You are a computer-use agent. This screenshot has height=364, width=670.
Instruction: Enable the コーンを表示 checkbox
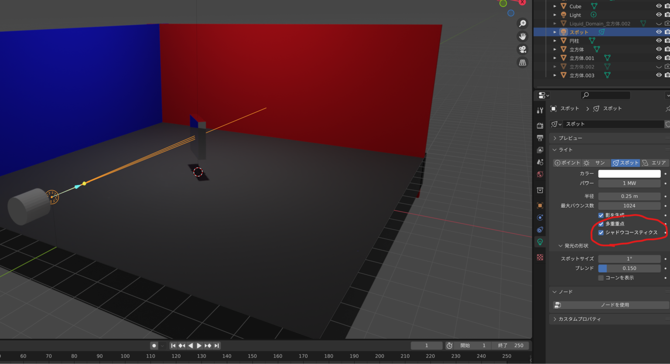(x=601, y=278)
